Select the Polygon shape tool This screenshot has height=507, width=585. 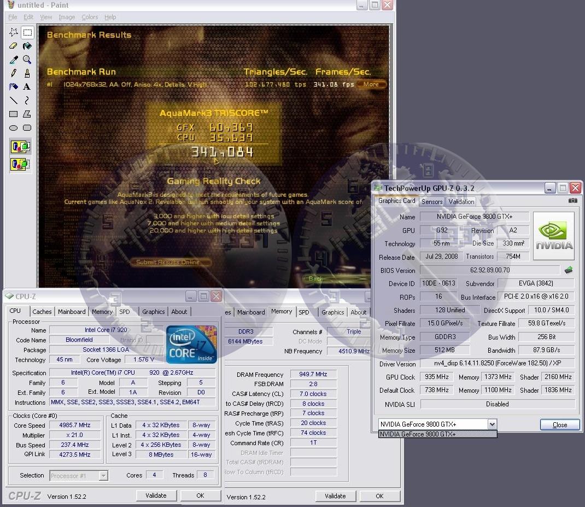point(27,114)
